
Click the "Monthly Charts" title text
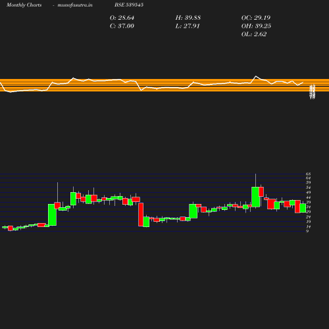[x=24, y=5]
